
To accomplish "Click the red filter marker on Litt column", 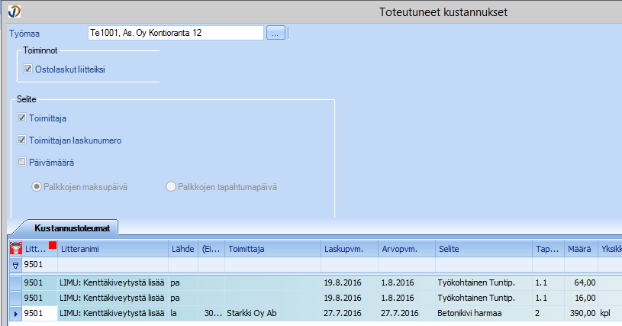I will 52,245.
